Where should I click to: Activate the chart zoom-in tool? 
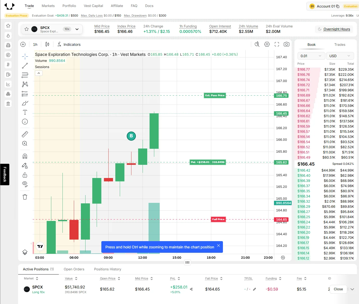pos(25,143)
